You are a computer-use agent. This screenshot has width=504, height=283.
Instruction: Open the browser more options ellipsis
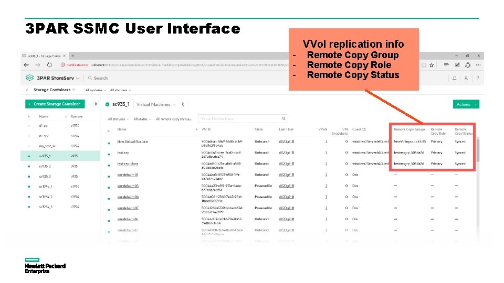click(x=478, y=65)
